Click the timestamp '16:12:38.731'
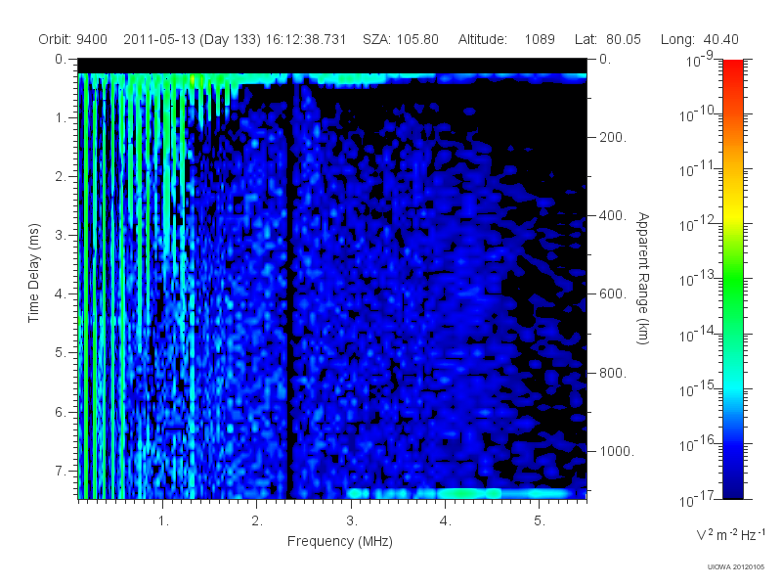 306,39
